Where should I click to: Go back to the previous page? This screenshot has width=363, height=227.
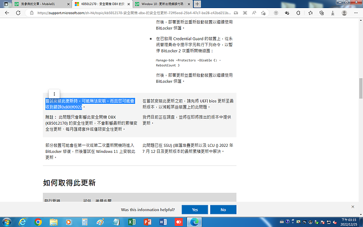tap(7, 13)
